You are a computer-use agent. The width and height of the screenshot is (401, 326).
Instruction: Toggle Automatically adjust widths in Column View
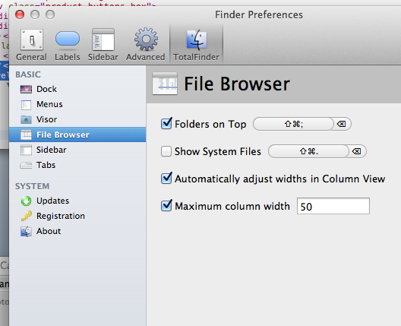[x=166, y=178]
